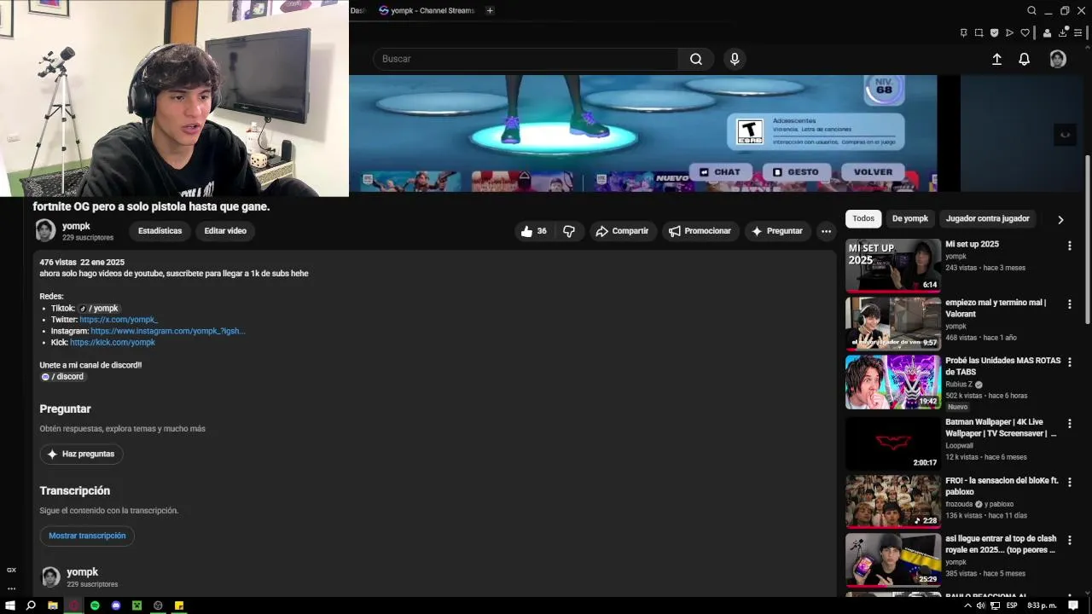Image resolution: width=1092 pixels, height=614 pixels.
Task: Open options for FROI la sensacion video
Action: point(1069,482)
